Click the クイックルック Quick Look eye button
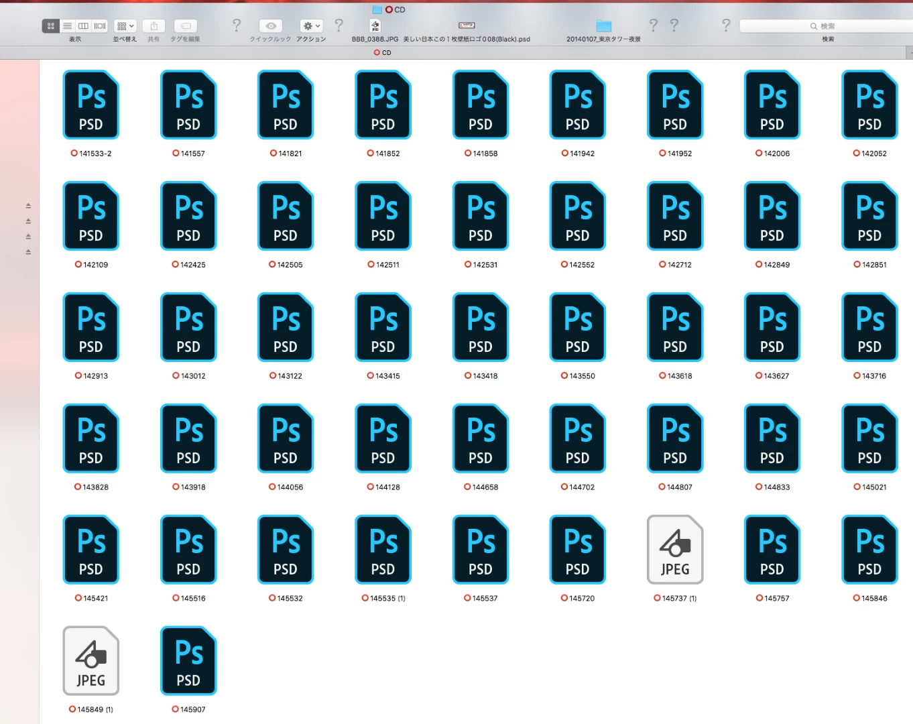Image resolution: width=913 pixels, height=724 pixels. click(271, 26)
